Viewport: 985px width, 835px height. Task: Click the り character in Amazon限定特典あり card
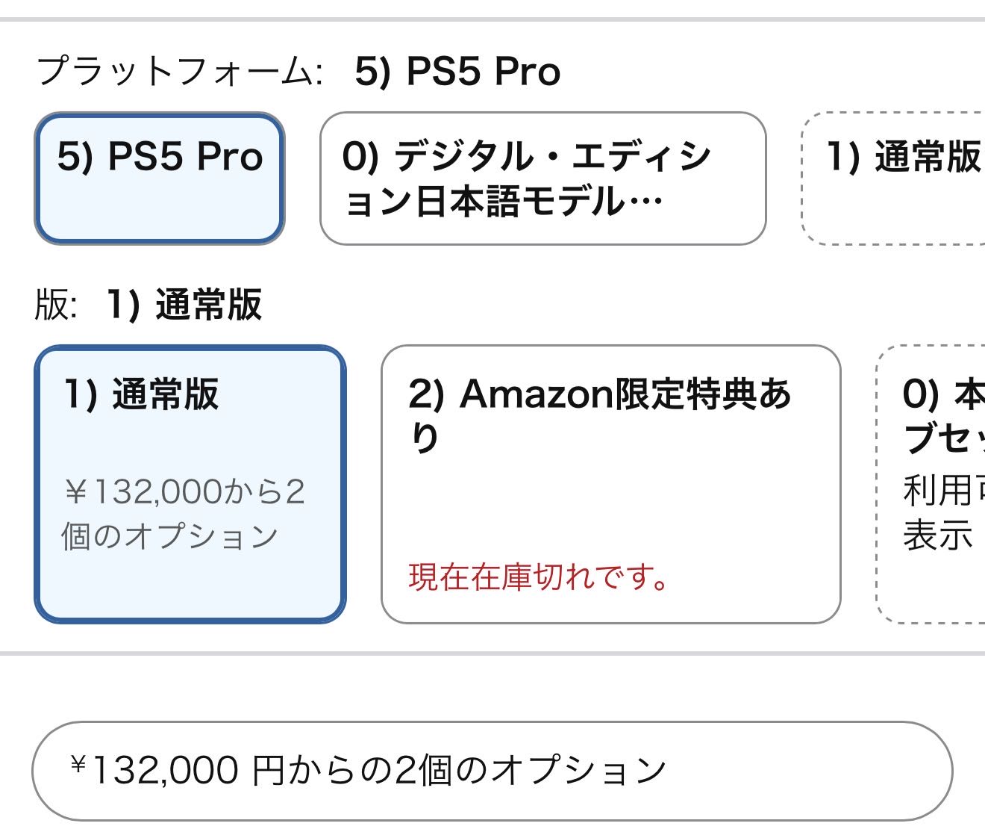425,439
